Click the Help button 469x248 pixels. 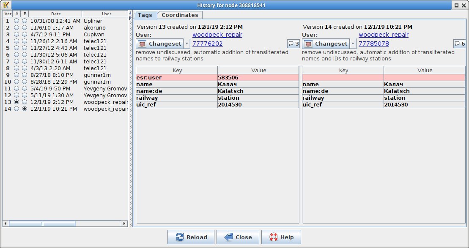[x=281, y=237]
